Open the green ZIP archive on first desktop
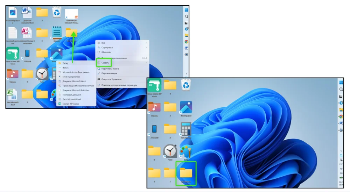Image resolution: width=350 pixels, height=192 pixels. pyautogui.click(x=13, y=53)
